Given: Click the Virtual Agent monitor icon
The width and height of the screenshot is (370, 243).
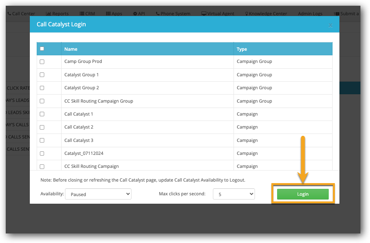Looking at the screenshot, I should click(204, 14).
